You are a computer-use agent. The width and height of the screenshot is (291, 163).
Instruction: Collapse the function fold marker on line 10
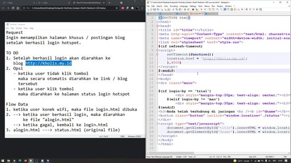click(x=157, y=54)
